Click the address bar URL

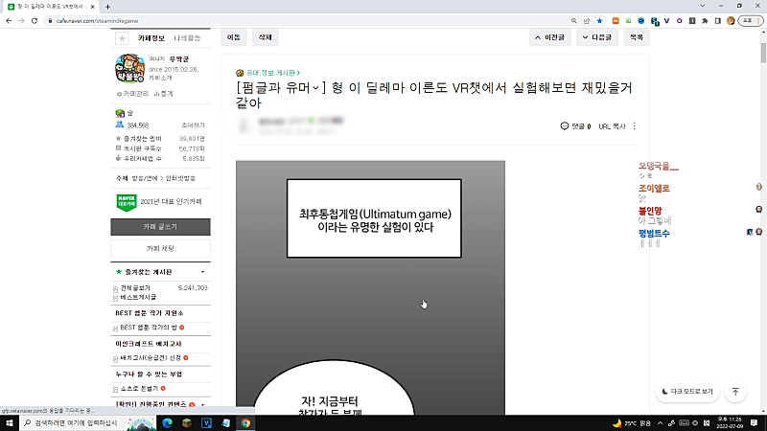click(x=97, y=21)
